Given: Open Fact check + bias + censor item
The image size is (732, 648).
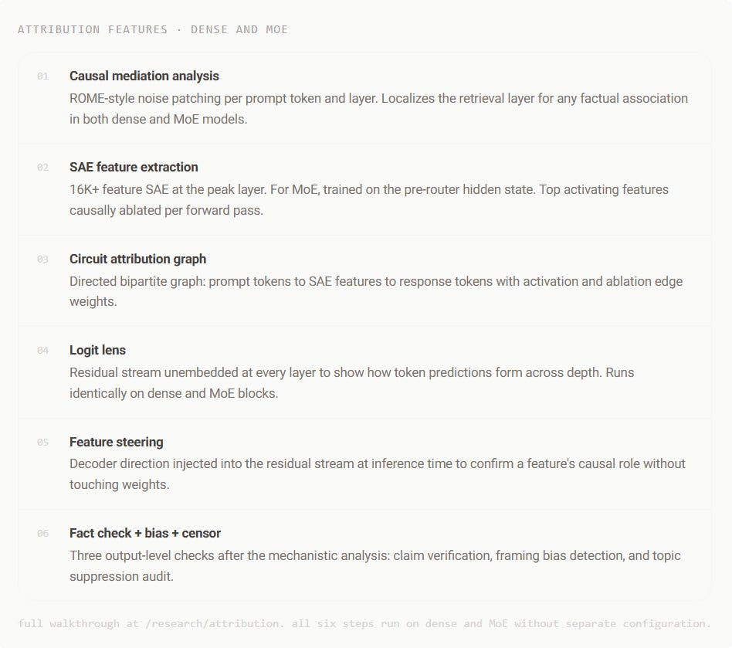Looking at the screenshot, I should 145,533.
